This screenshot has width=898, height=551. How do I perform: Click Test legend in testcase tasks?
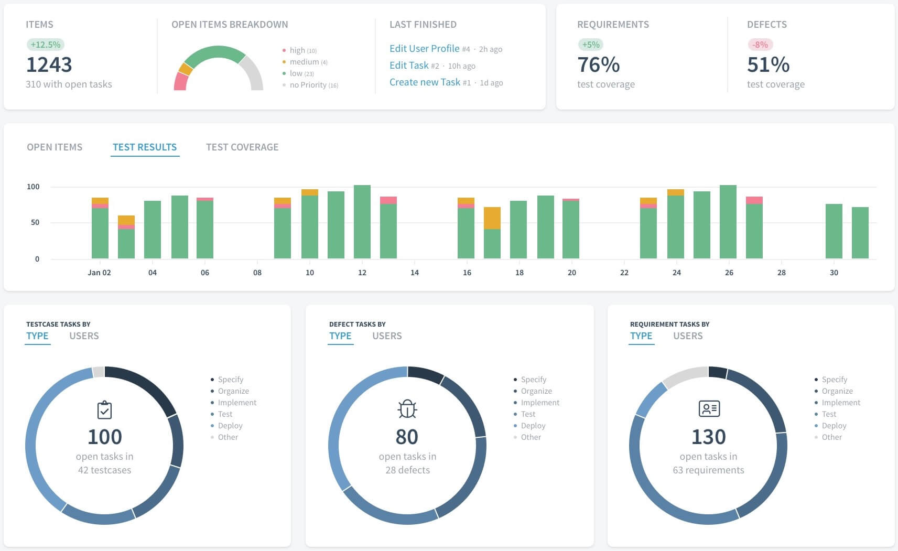tap(221, 414)
